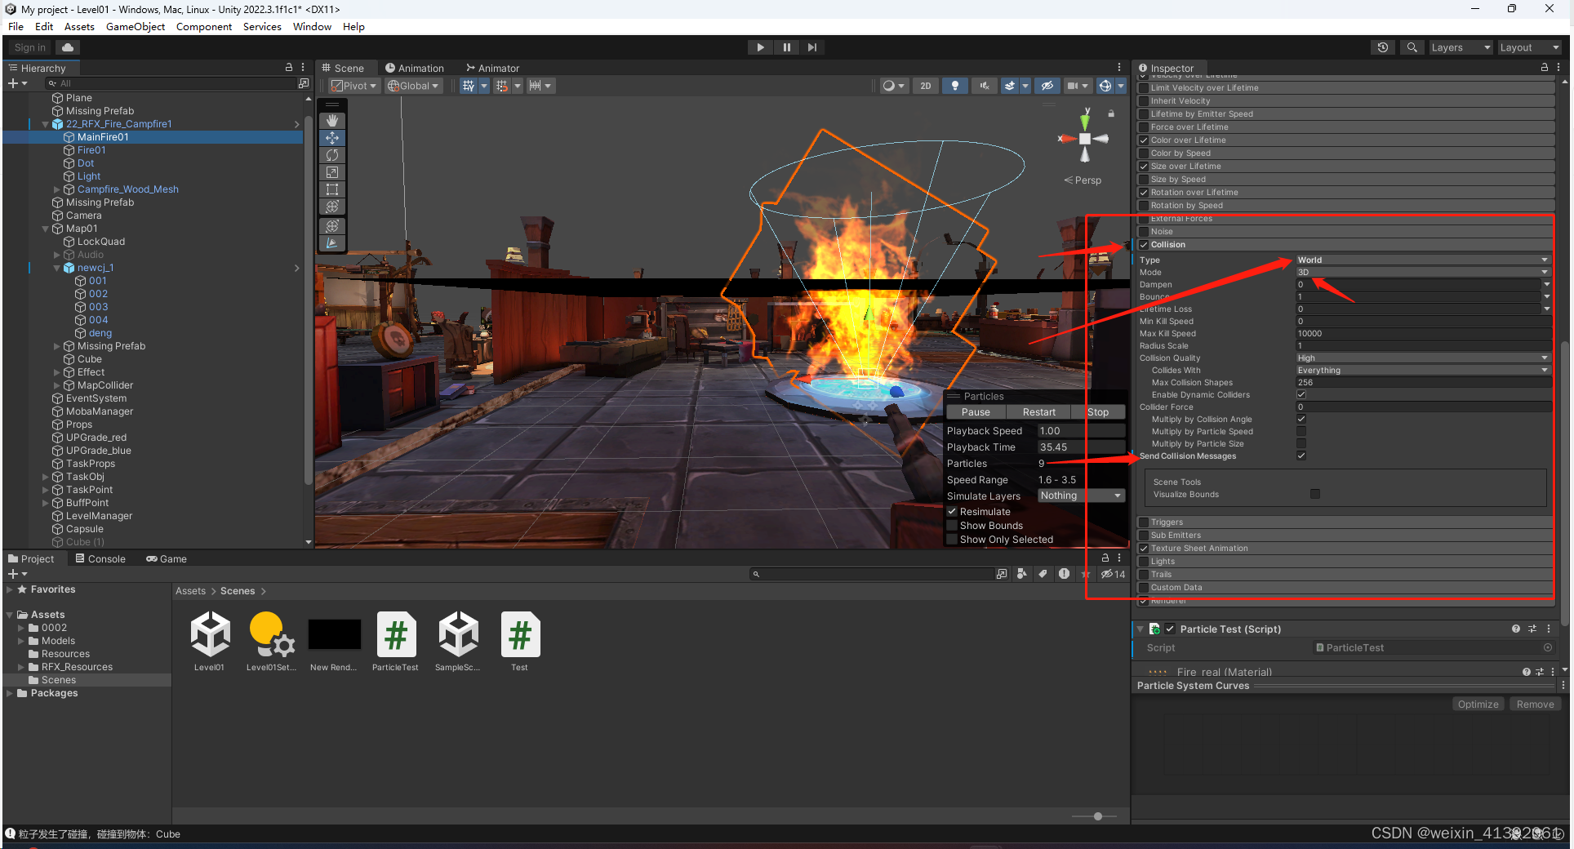Image resolution: width=1574 pixels, height=849 pixels.
Task: Switch to the Console tab
Action: click(100, 559)
